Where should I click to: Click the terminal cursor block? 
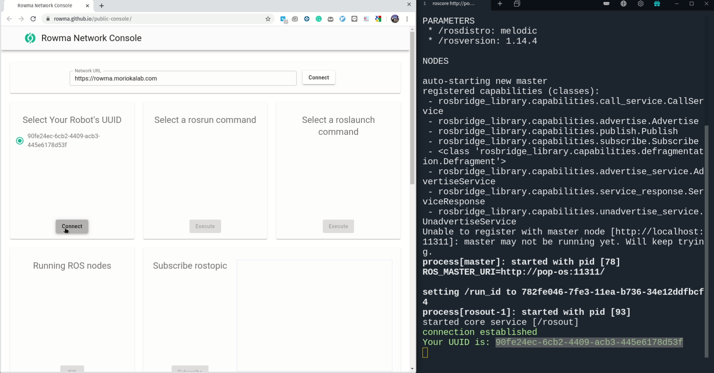tap(425, 353)
